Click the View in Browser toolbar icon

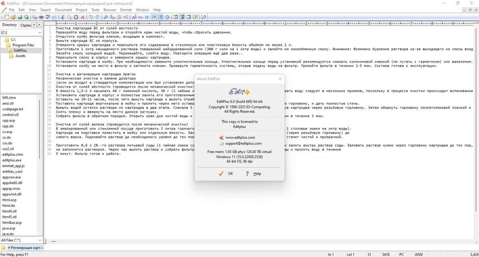tap(54, 17)
